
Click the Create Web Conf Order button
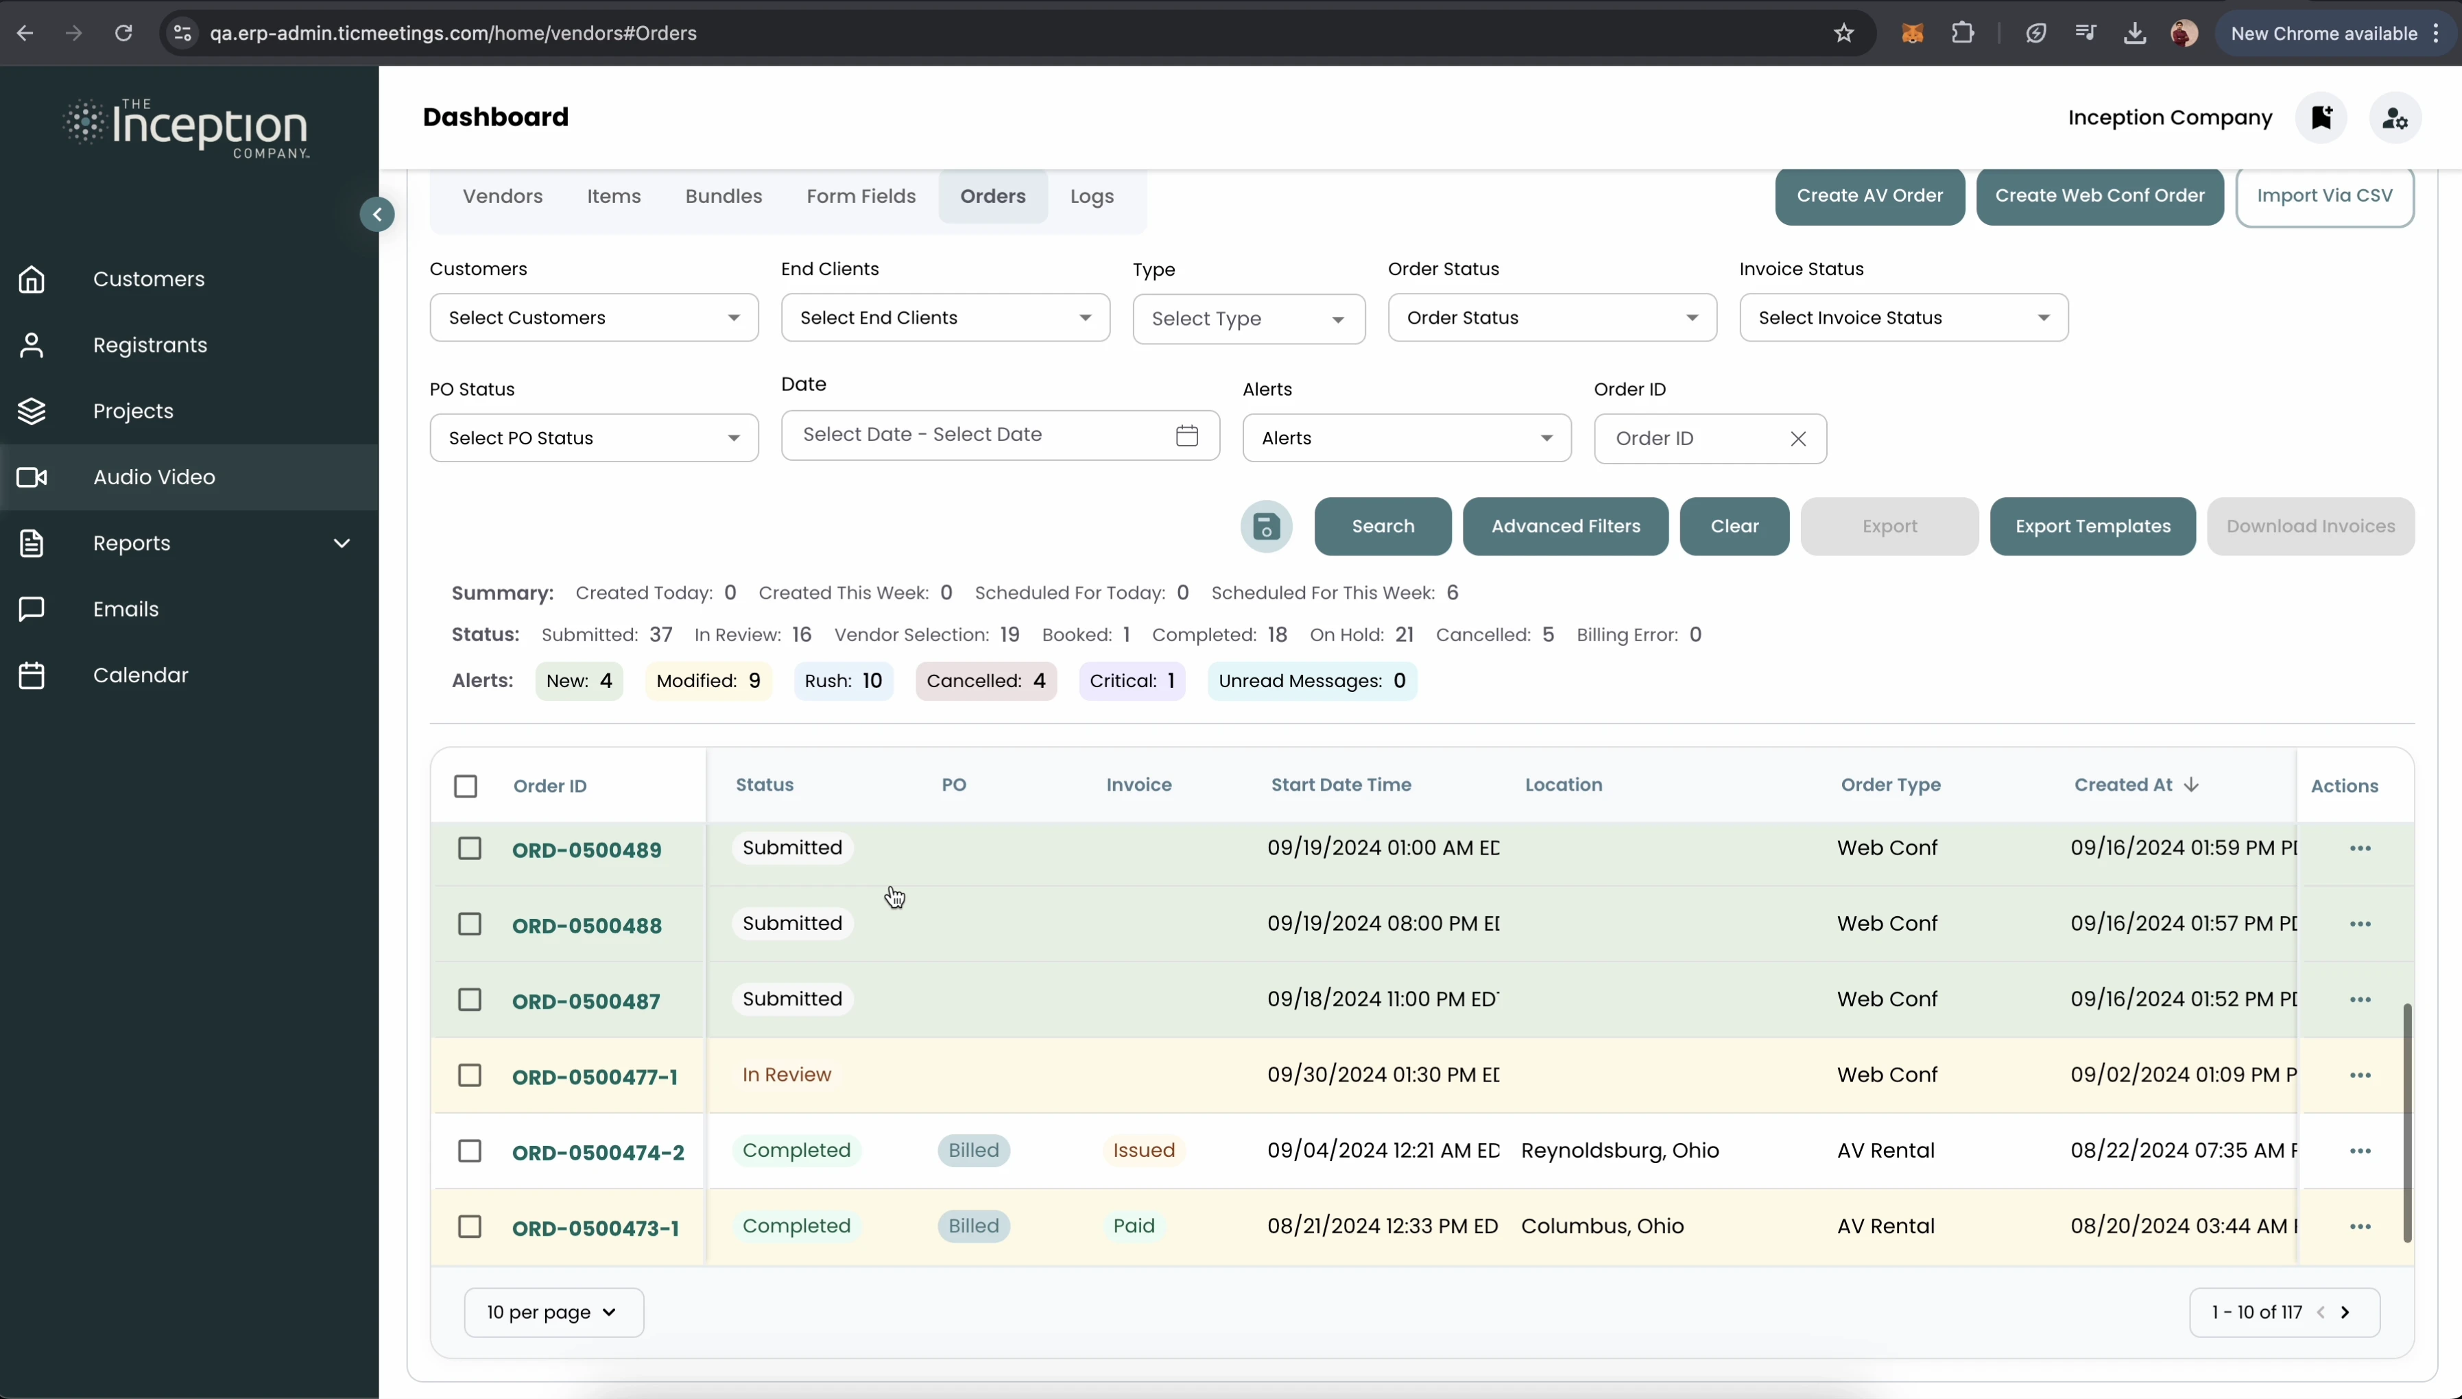click(2100, 196)
